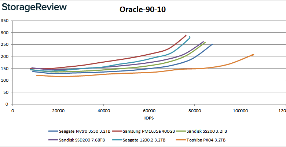Click the 40000 x-axis value
Screen dimensions: 286x147
click(x=103, y=110)
